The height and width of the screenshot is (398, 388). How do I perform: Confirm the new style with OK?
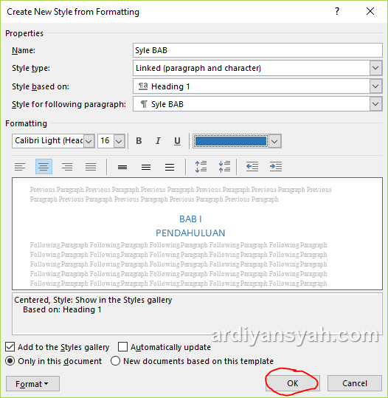click(x=293, y=383)
